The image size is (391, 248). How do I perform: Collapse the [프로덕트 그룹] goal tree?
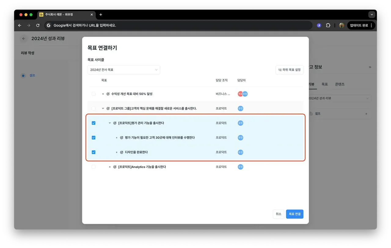pyautogui.click(x=103, y=108)
